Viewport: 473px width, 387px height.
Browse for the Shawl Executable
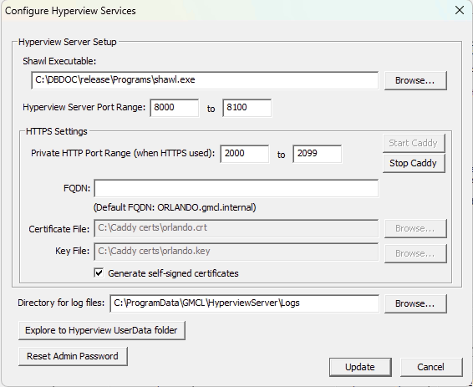click(x=415, y=80)
